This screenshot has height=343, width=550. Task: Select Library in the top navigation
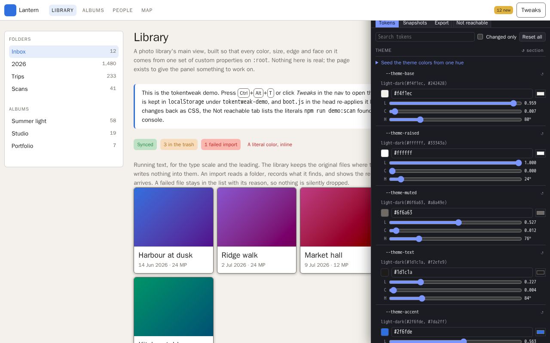(63, 10)
